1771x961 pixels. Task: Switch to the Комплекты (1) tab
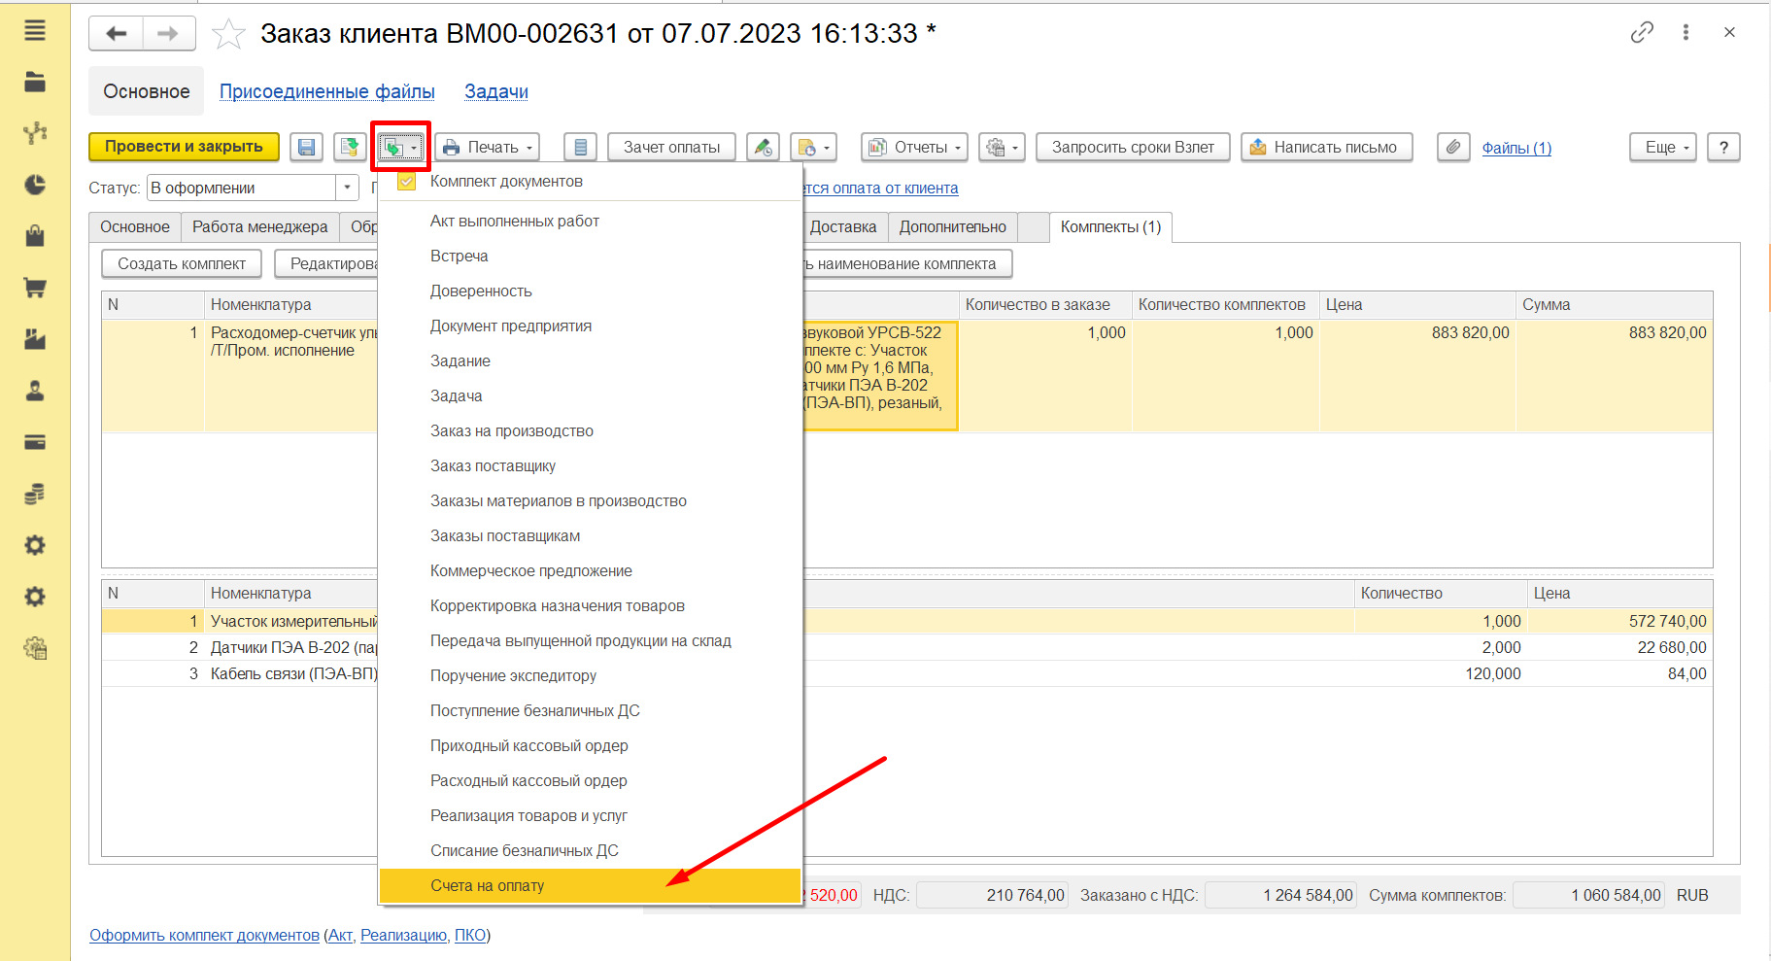[1110, 226]
